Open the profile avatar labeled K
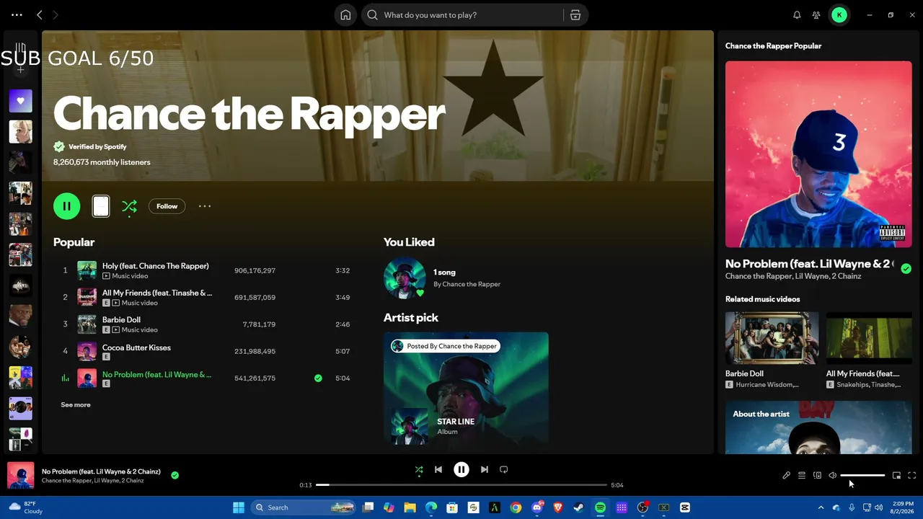923x519 pixels. (839, 15)
